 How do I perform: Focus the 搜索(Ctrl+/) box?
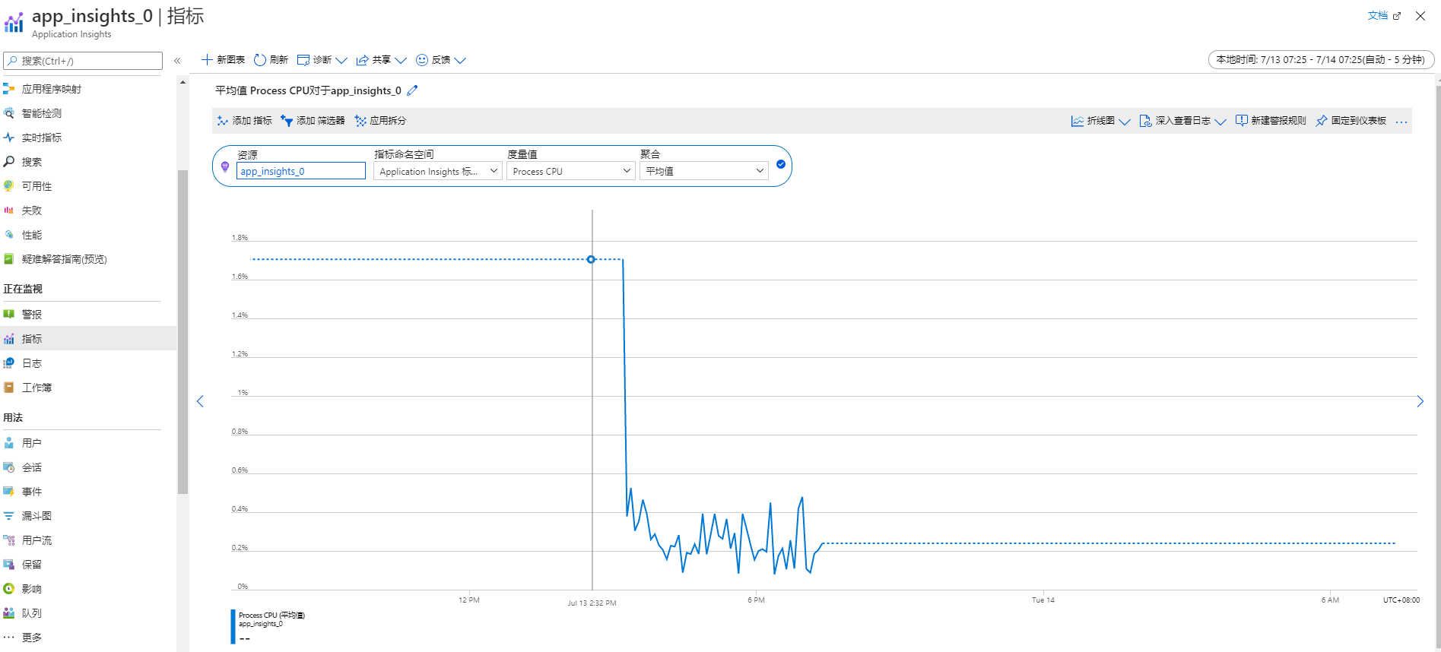(x=83, y=61)
